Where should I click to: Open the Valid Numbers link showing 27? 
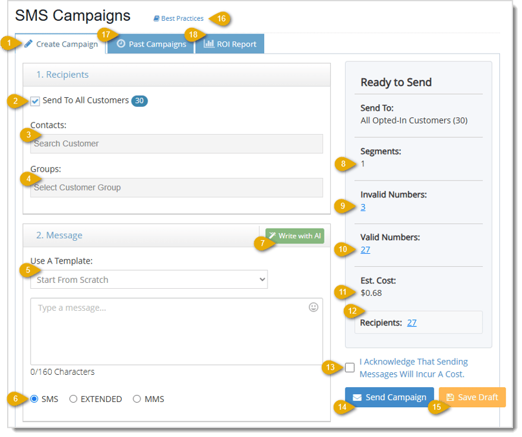point(365,250)
